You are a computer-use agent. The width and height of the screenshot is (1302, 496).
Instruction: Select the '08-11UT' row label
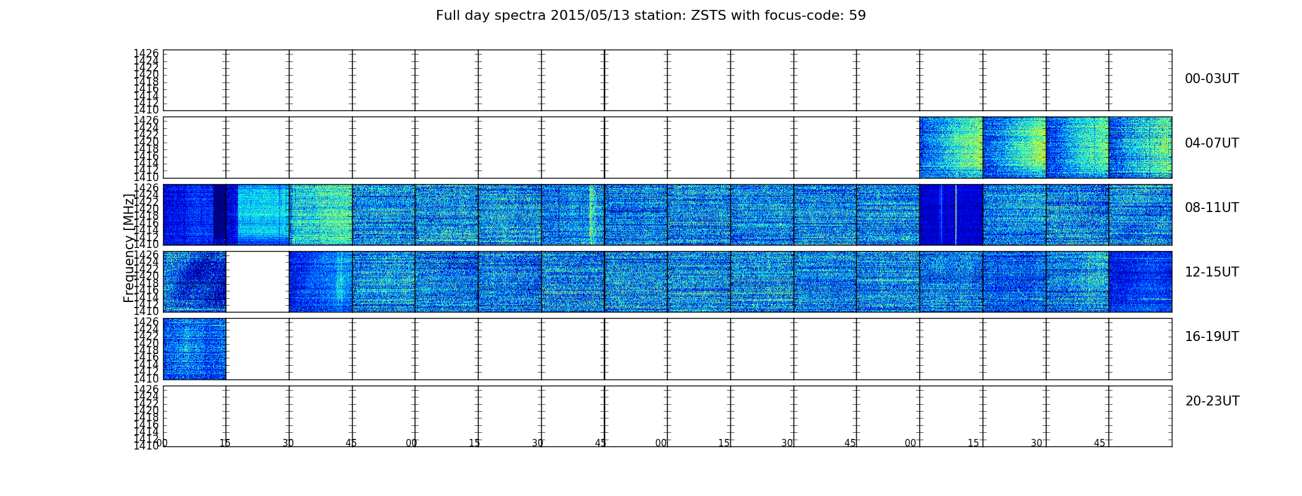coord(1211,208)
